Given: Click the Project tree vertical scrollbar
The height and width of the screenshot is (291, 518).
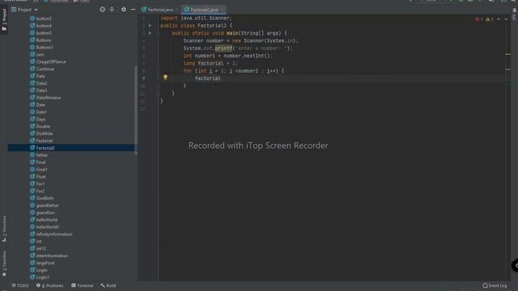Looking at the screenshot, I should click(x=136, y=109).
